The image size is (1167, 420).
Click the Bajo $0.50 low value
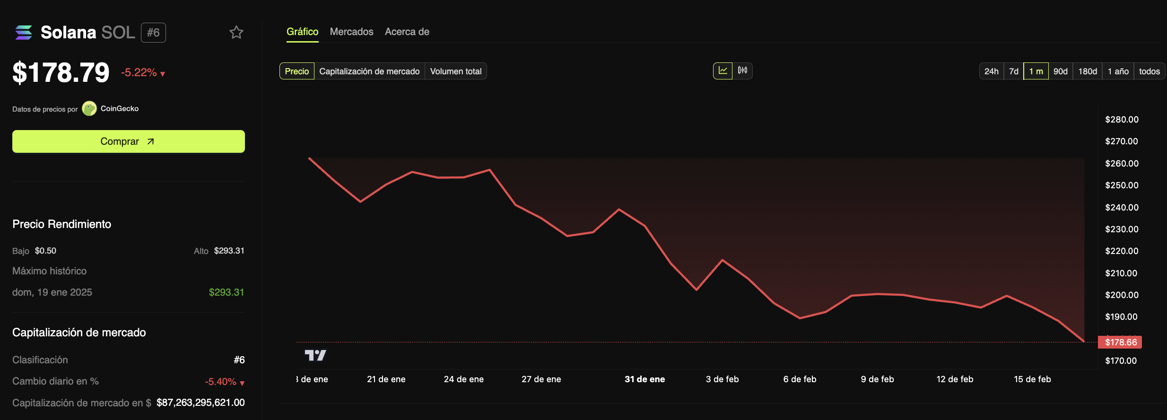pos(45,251)
